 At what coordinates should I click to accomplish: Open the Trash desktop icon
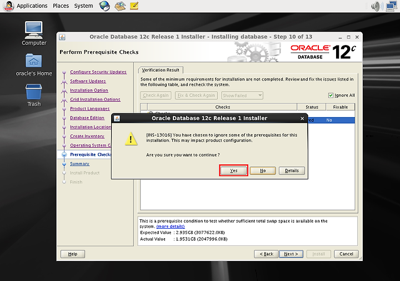pyautogui.click(x=34, y=96)
